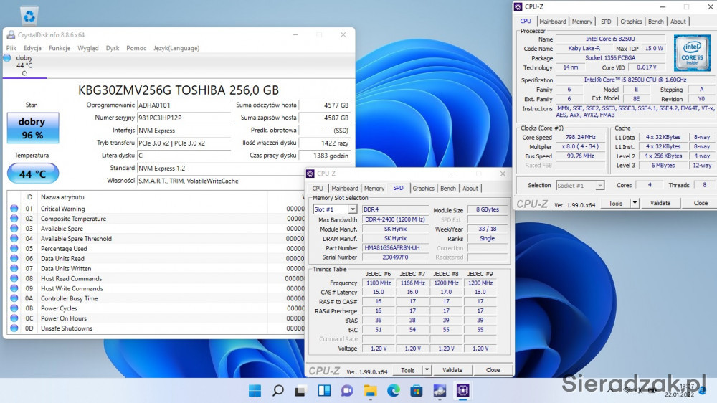Open taskbar Search magnifier
The height and width of the screenshot is (403, 717).
click(x=278, y=391)
